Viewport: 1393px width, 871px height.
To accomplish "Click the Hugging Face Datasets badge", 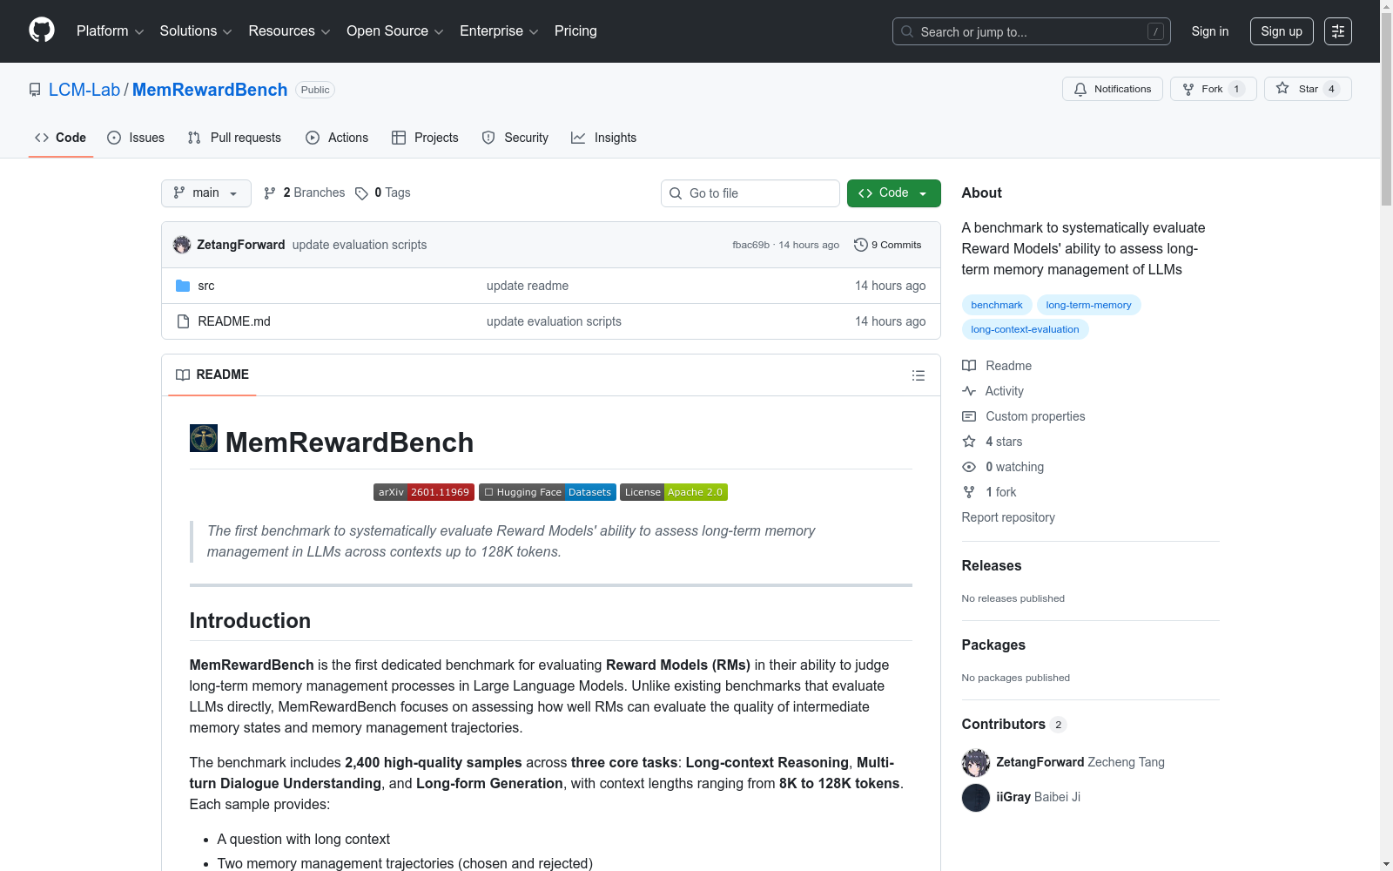I will pyautogui.click(x=548, y=492).
